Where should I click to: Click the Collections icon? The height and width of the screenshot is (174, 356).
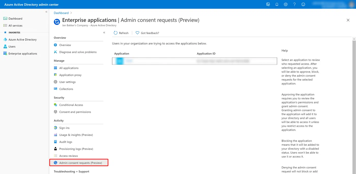55,89
